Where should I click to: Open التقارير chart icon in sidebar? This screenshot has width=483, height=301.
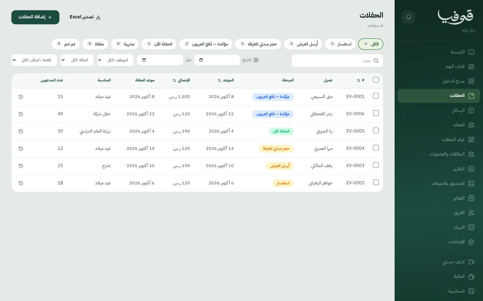tap(471, 169)
